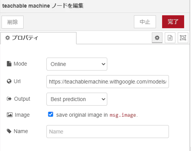The height and width of the screenshot is (151, 191).
Task: Click the Output label text
Action: [x=22, y=99]
